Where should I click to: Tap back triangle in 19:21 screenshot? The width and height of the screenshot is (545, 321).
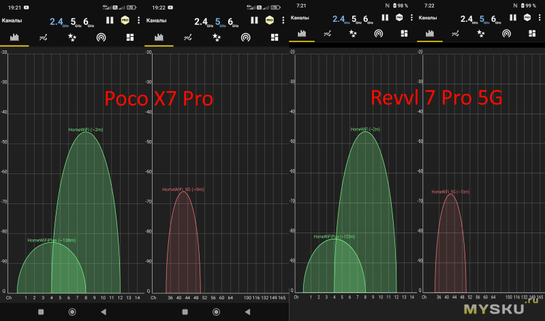[x=104, y=312]
